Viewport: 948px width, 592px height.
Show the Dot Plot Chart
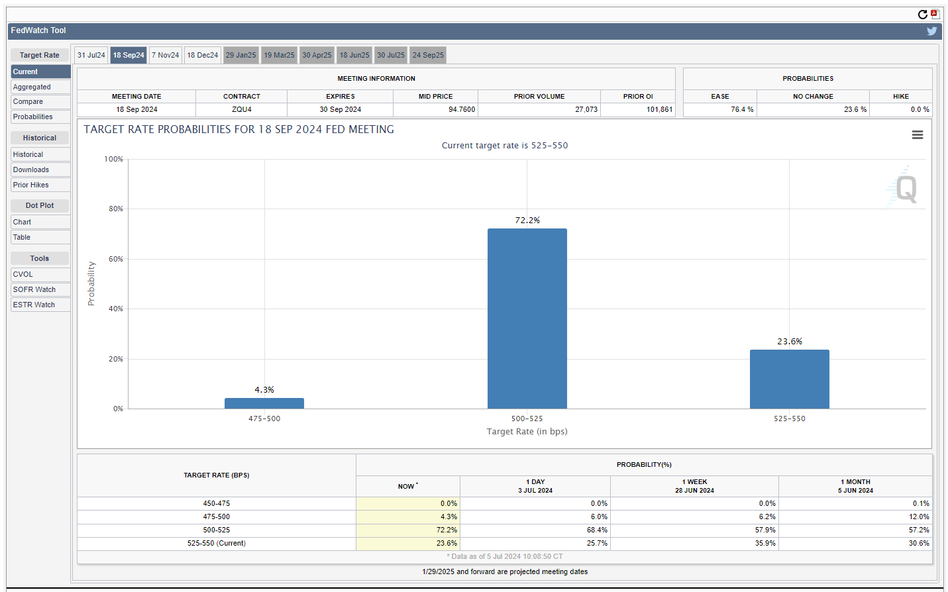pyautogui.click(x=40, y=222)
